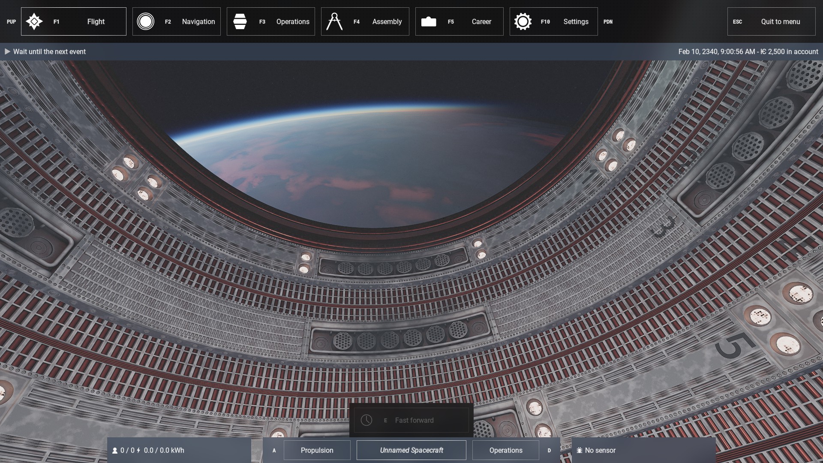Click the Unnamed Spacecraft name field

pyautogui.click(x=411, y=450)
